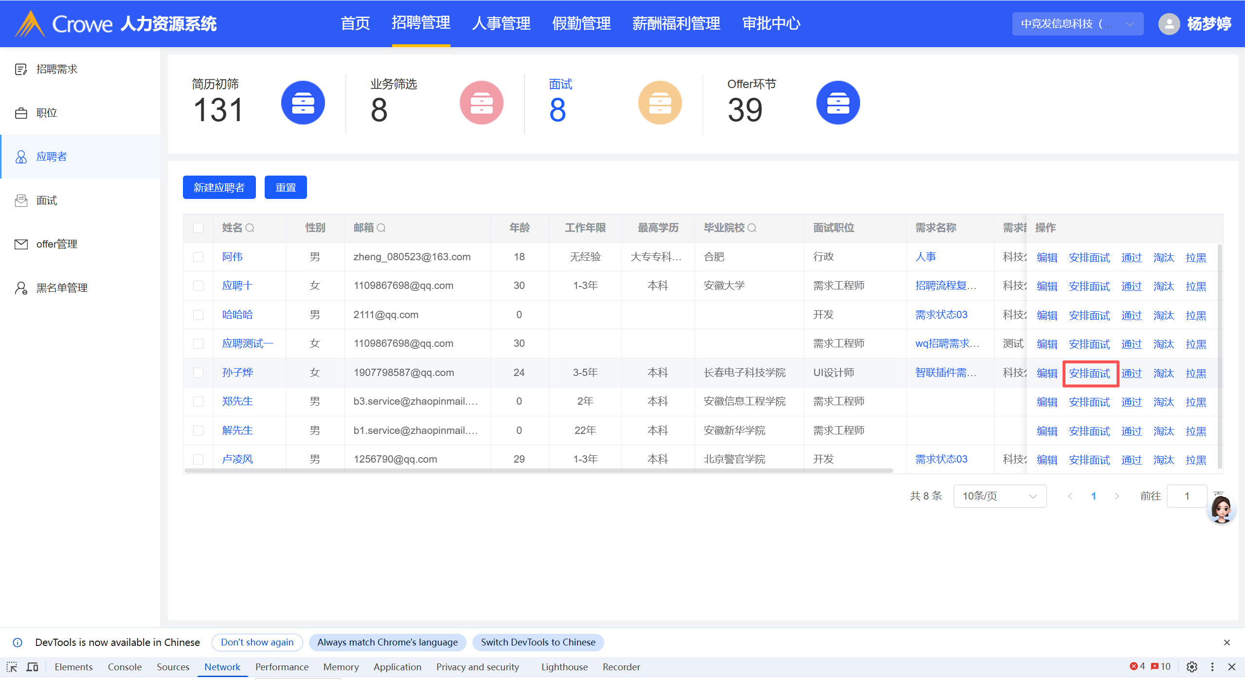This screenshot has height=680, width=1245.
Task: Click the orange 面试 stage round icon
Action: coord(659,103)
